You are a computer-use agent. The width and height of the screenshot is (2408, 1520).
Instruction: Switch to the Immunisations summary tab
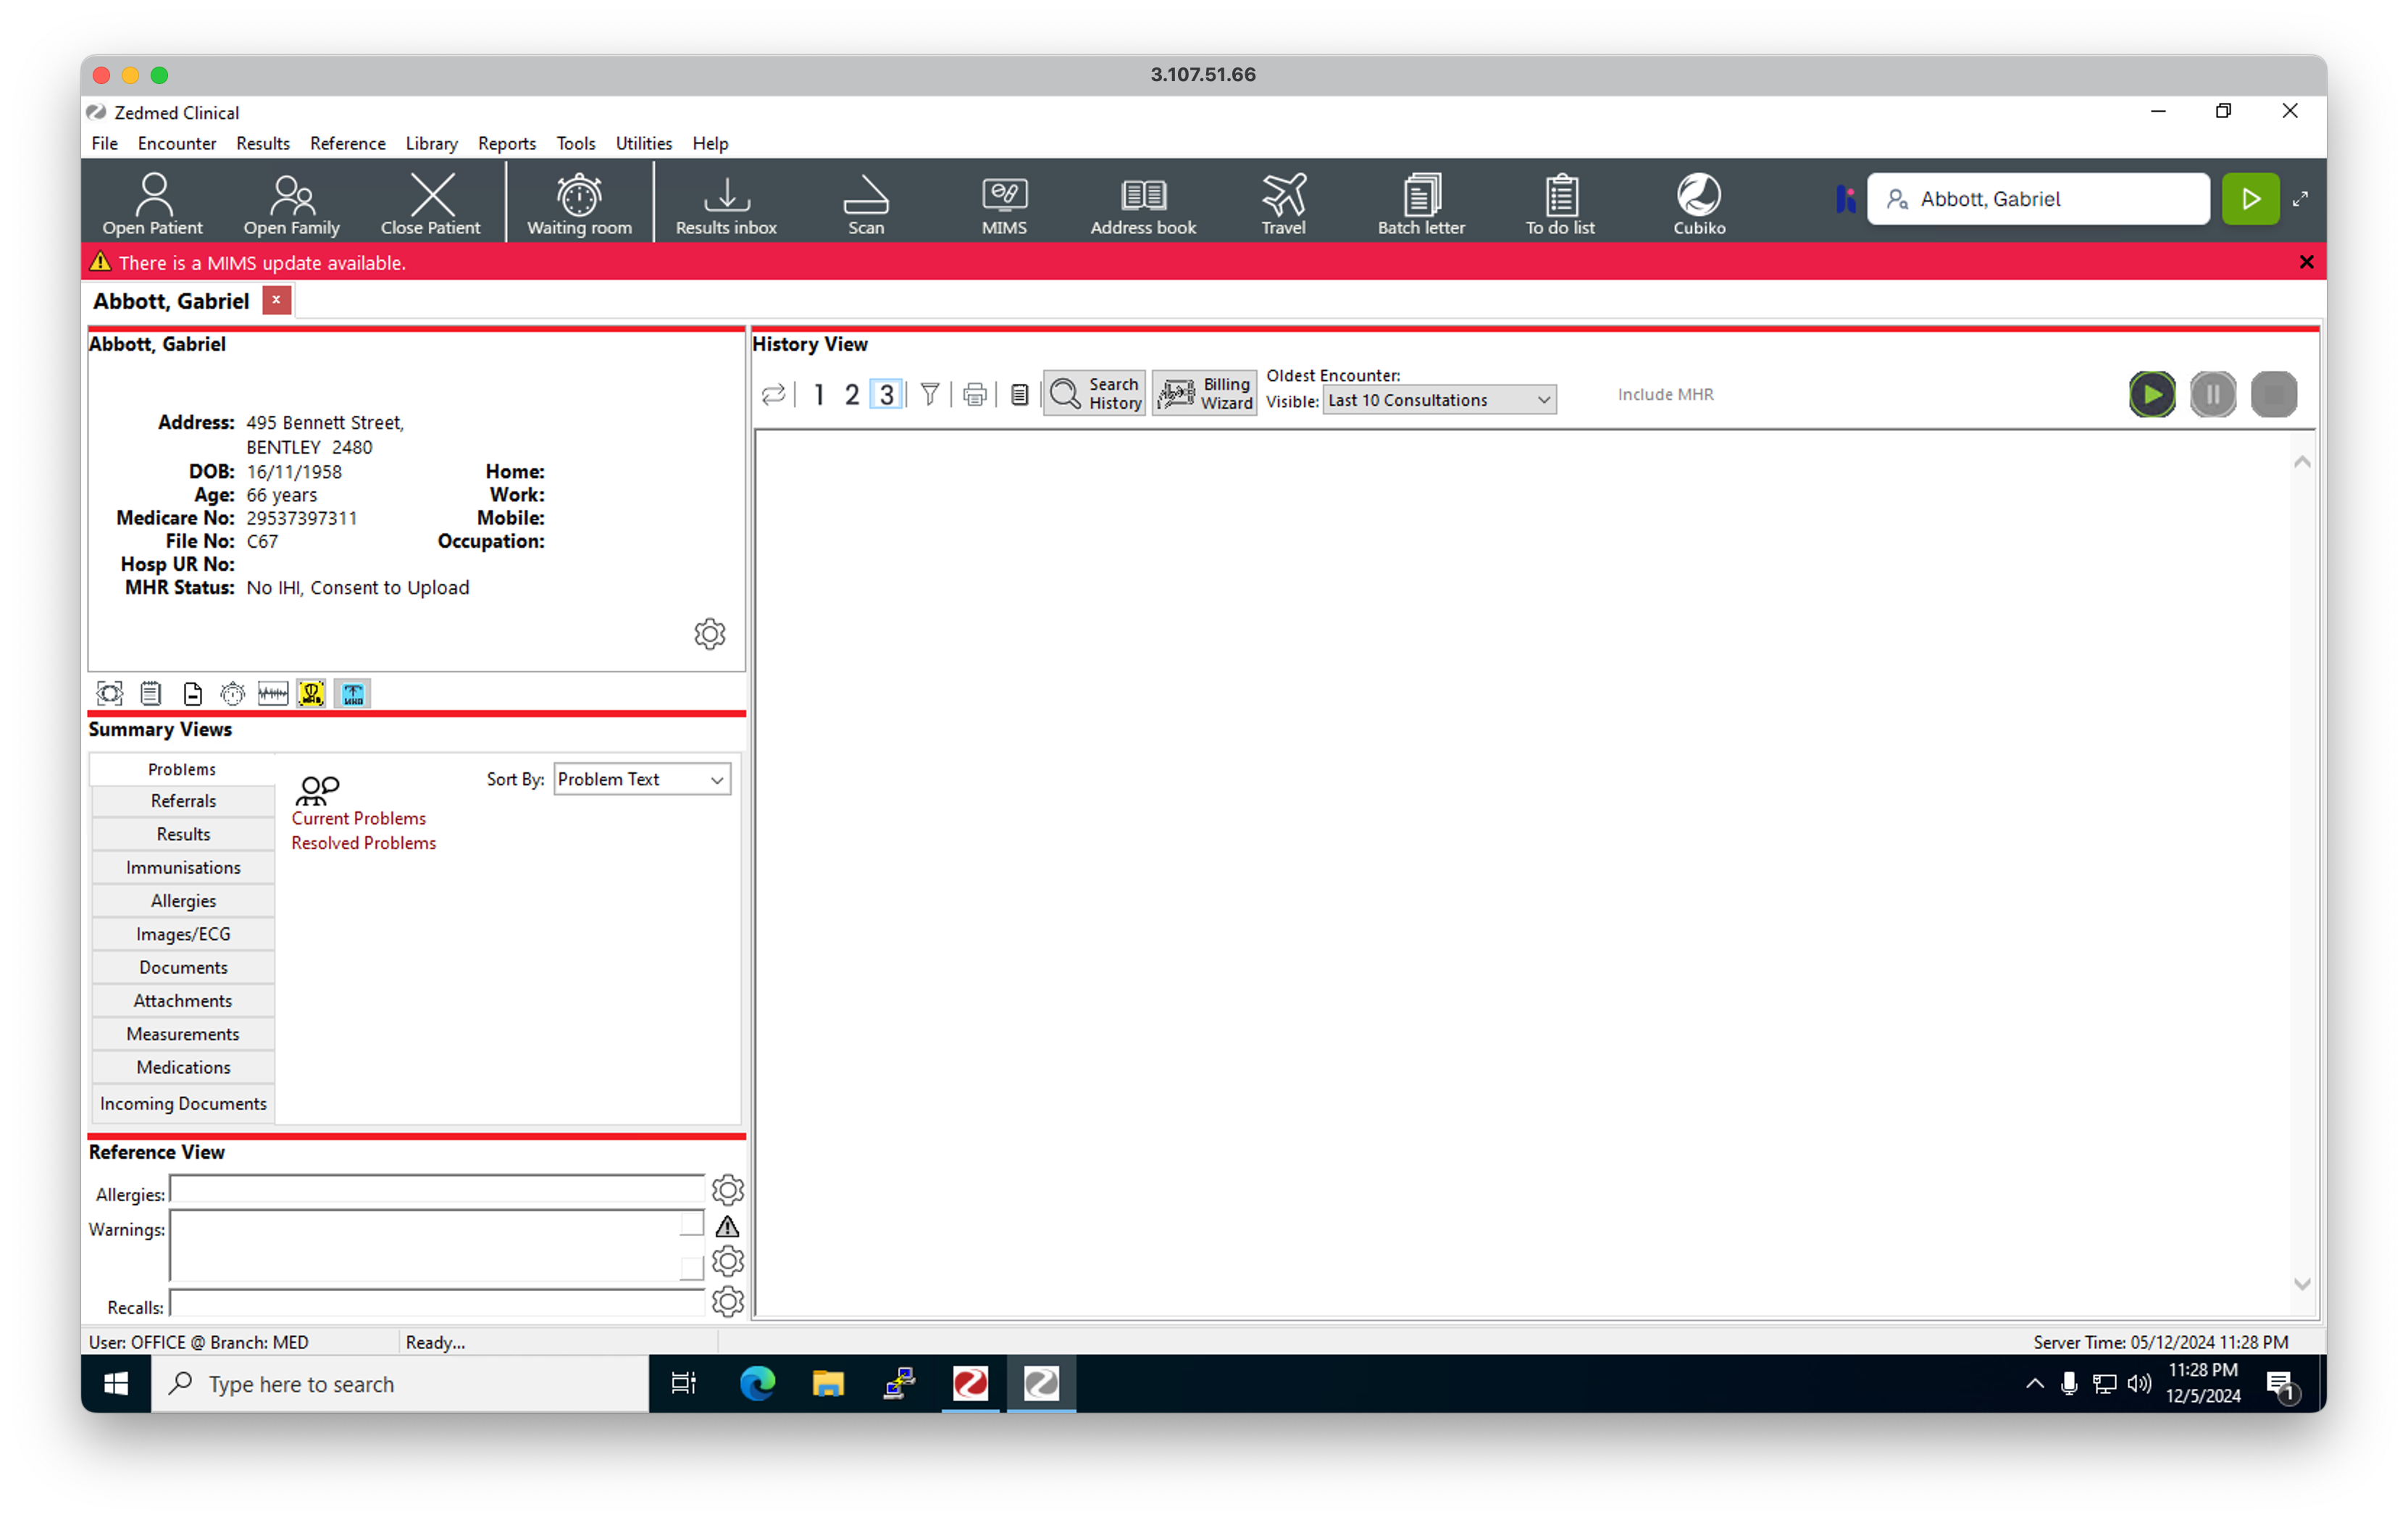tap(183, 868)
